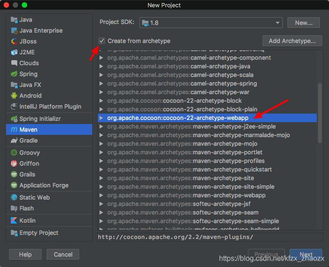This screenshot has height=267, width=329.
Task: Click the Gradle elephant icon
Action: point(14,141)
